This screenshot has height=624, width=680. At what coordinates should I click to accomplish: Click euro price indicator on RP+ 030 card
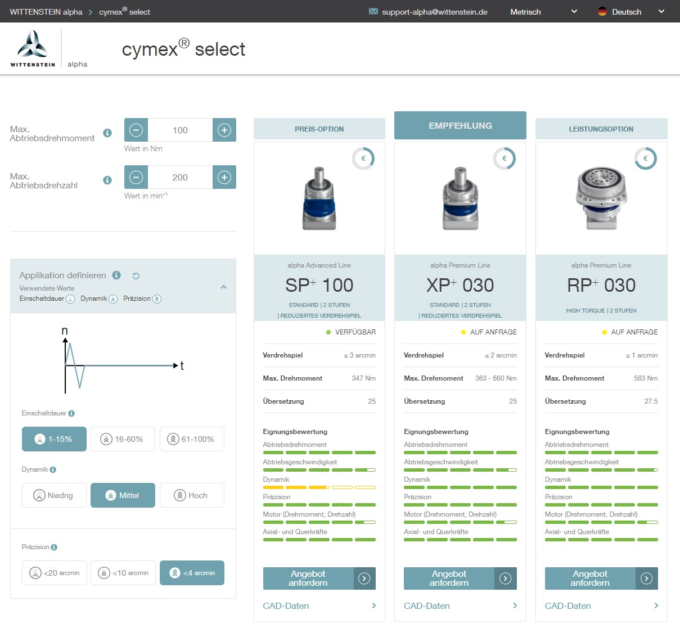[x=645, y=159]
